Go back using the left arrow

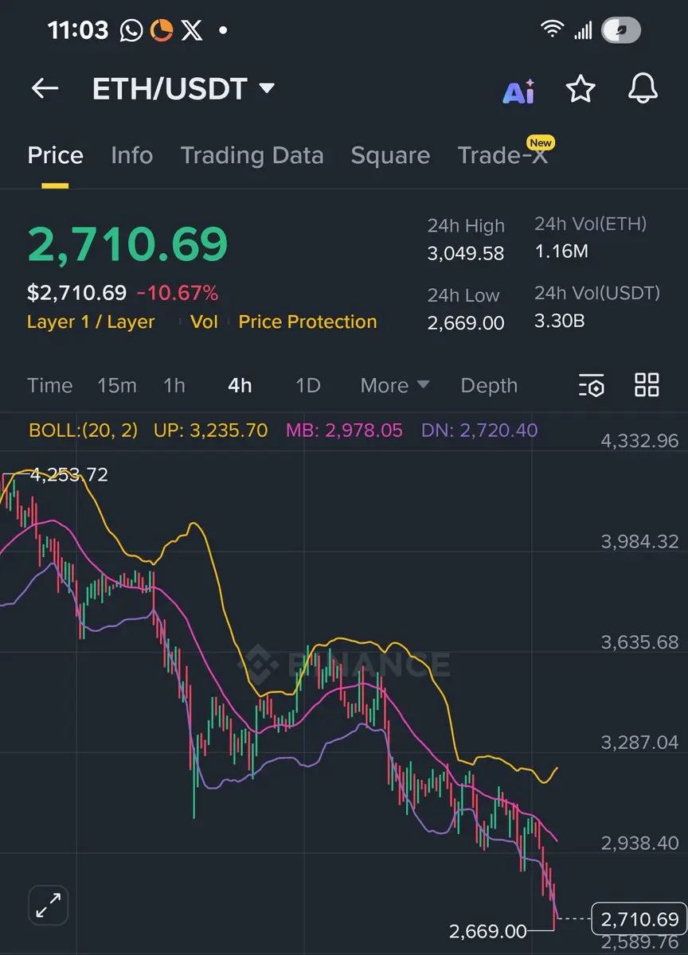45,88
